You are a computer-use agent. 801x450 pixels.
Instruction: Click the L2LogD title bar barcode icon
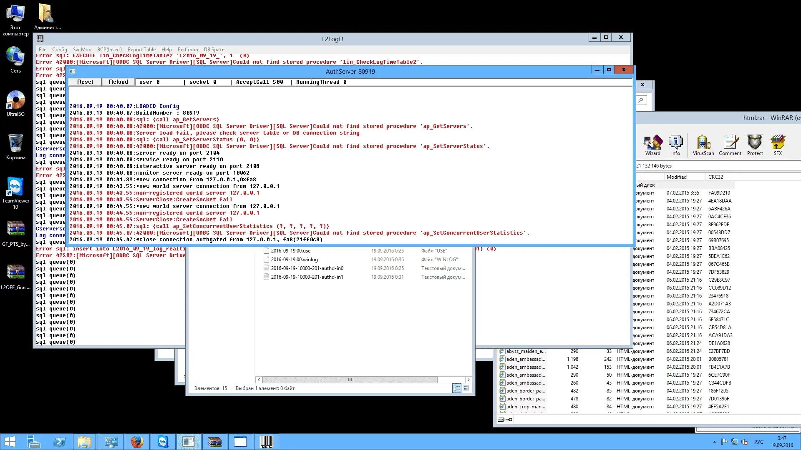coord(40,39)
